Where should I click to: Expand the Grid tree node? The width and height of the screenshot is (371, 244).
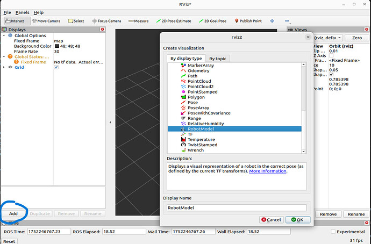pos(4,67)
